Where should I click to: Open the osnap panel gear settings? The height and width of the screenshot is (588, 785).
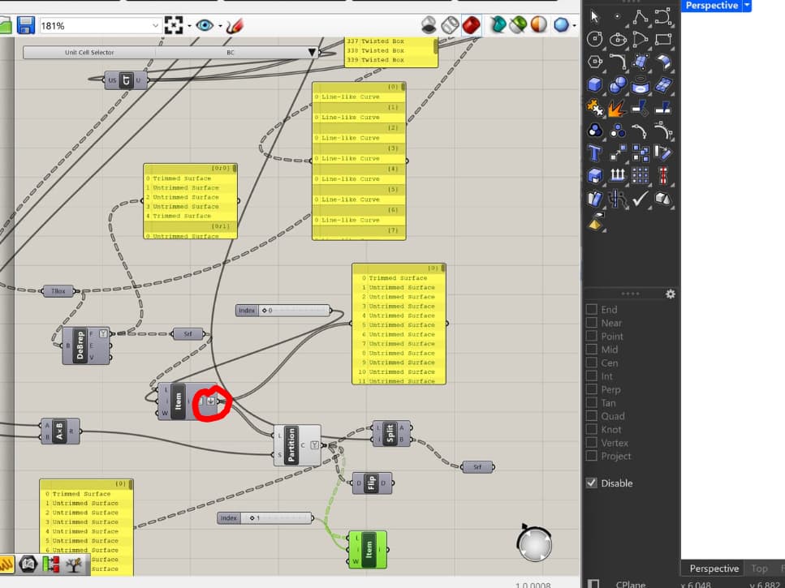671,294
